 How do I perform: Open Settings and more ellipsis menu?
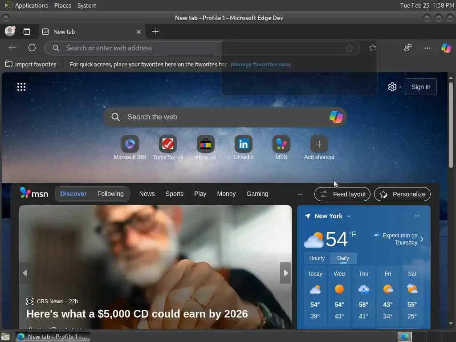point(427,48)
